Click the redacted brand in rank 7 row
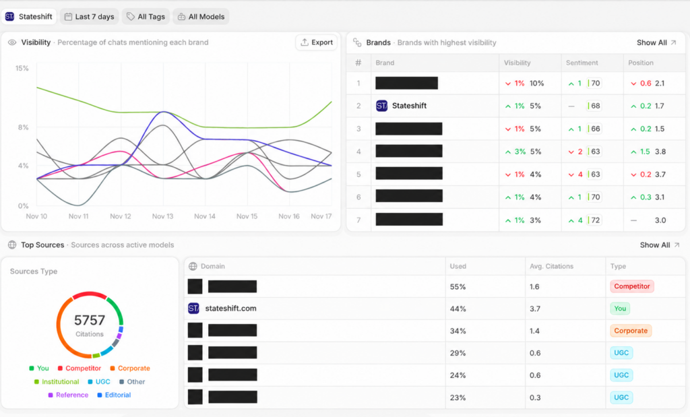Image resolution: width=690 pixels, height=417 pixels. click(409, 220)
